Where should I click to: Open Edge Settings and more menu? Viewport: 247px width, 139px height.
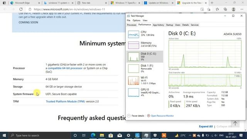coord(242,9)
